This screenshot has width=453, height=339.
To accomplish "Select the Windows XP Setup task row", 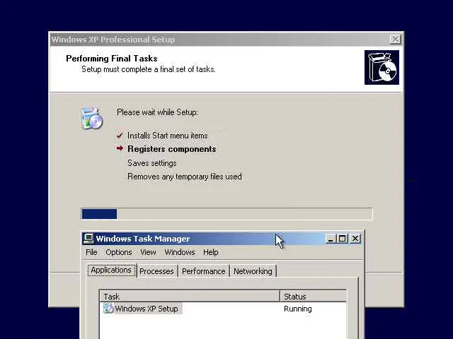I will pyautogui.click(x=223, y=309).
